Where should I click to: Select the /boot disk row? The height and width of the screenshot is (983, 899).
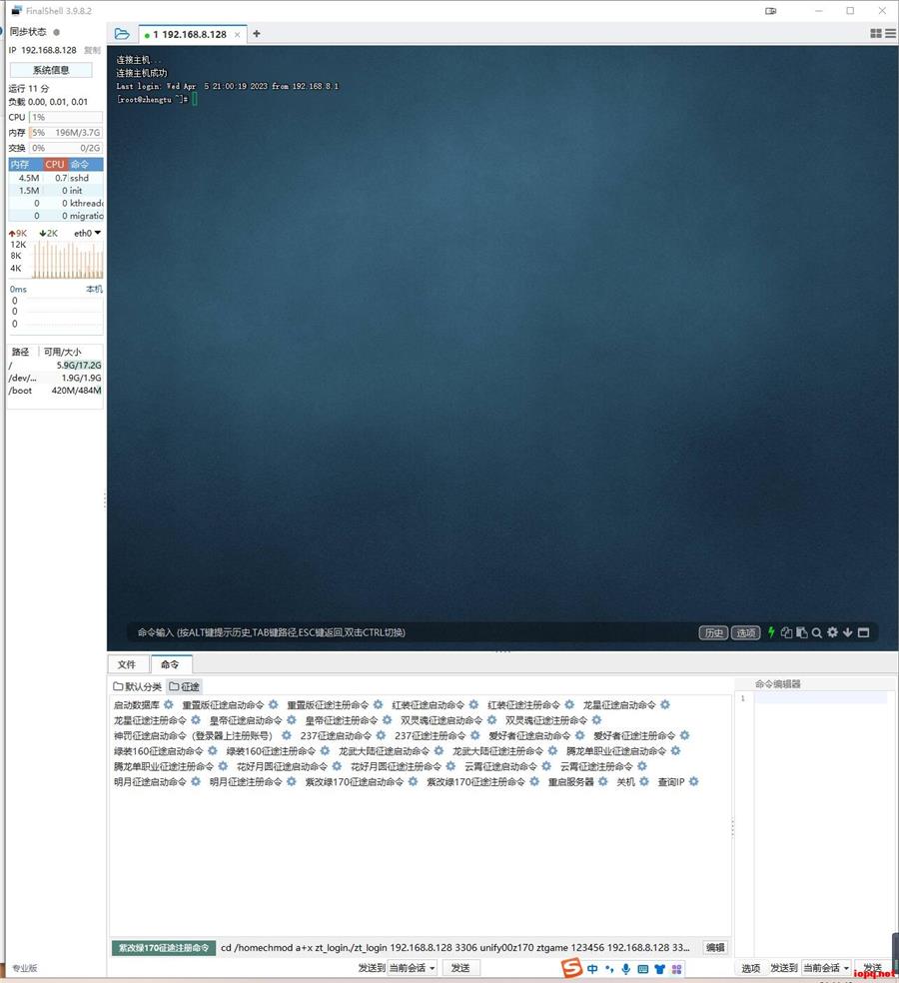[55, 390]
